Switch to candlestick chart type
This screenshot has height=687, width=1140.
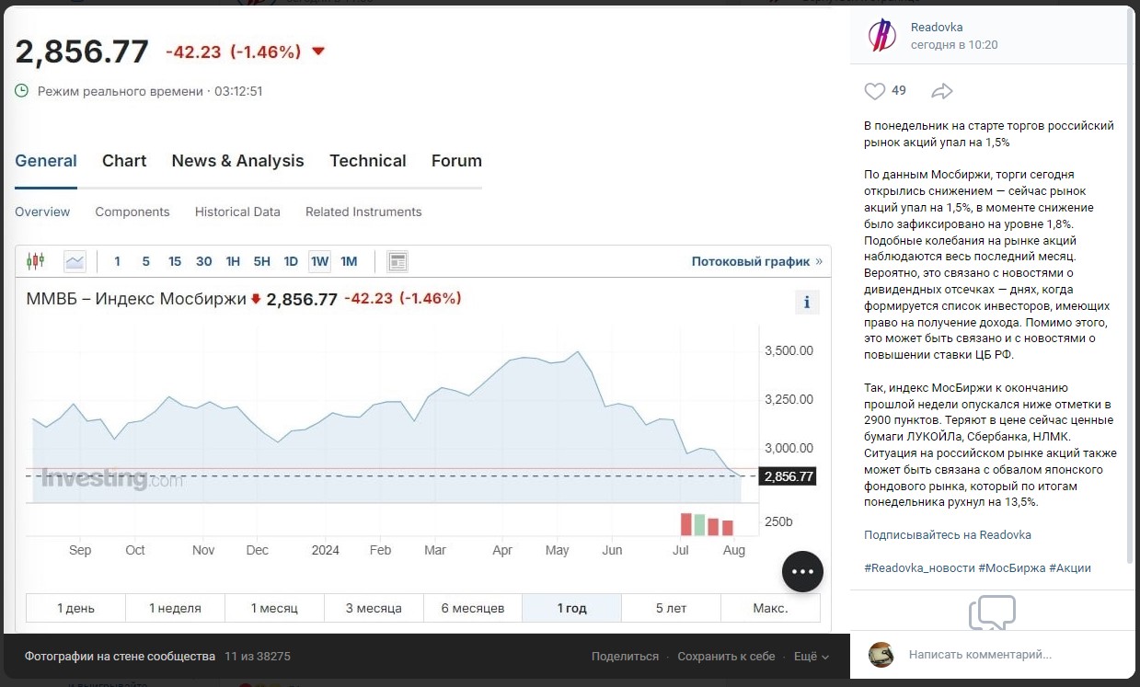[x=36, y=261]
